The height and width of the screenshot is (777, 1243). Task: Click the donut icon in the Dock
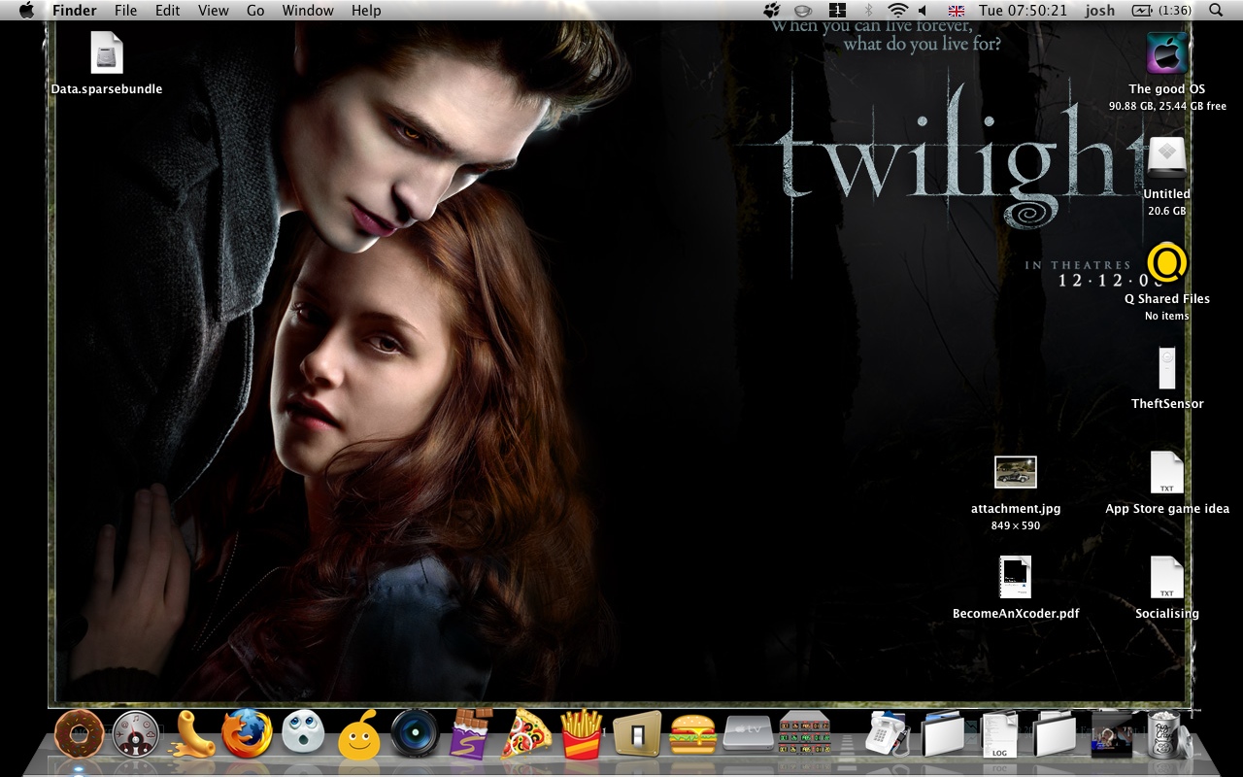[x=80, y=734]
